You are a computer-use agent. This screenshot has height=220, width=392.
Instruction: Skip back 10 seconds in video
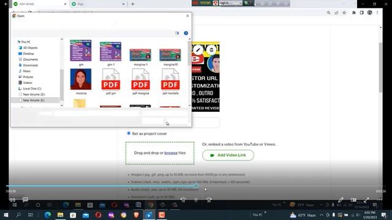183,200
